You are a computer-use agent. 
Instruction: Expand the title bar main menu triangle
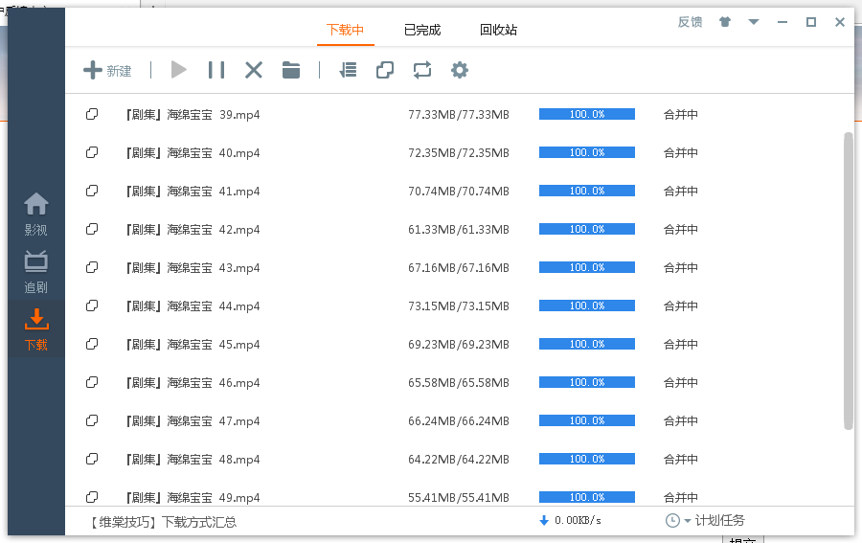[754, 22]
